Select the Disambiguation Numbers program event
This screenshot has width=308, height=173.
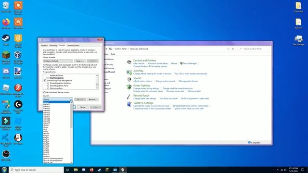tap(61, 83)
